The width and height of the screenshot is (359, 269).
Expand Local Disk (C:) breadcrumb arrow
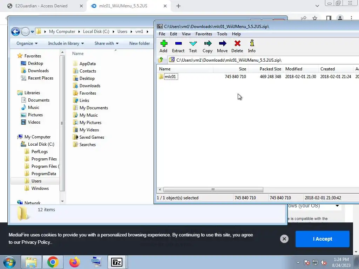coord(113,32)
